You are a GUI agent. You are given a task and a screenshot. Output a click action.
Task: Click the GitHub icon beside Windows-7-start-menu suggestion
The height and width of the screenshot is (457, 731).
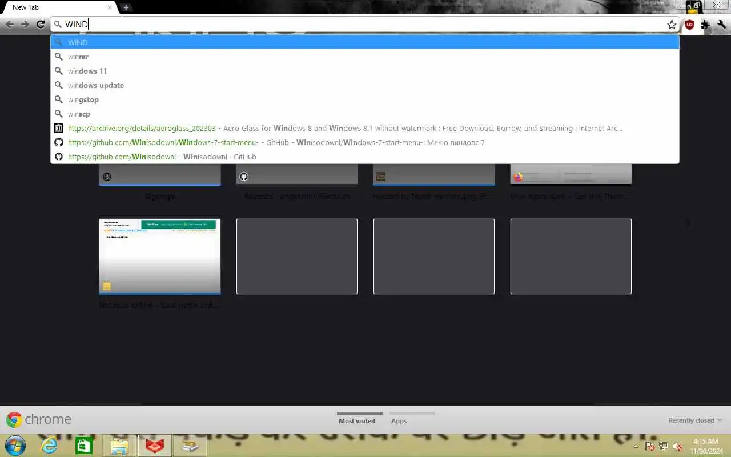coord(58,142)
